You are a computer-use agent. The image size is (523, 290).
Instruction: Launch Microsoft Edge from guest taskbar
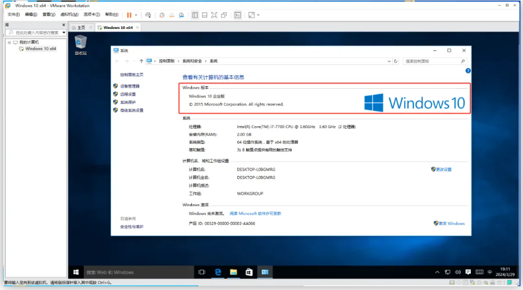[x=218, y=272]
